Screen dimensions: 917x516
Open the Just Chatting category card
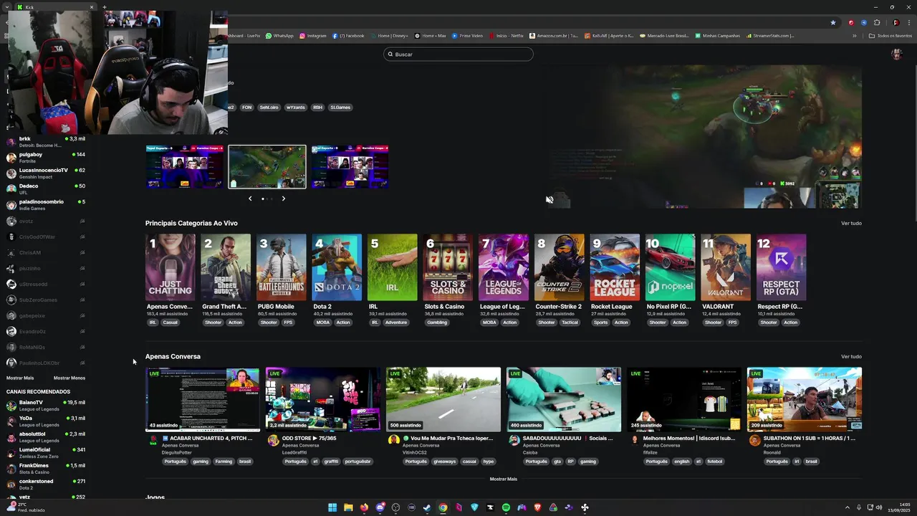point(170,267)
